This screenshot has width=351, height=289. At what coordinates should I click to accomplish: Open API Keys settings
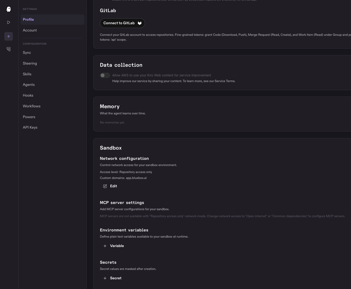52,128
